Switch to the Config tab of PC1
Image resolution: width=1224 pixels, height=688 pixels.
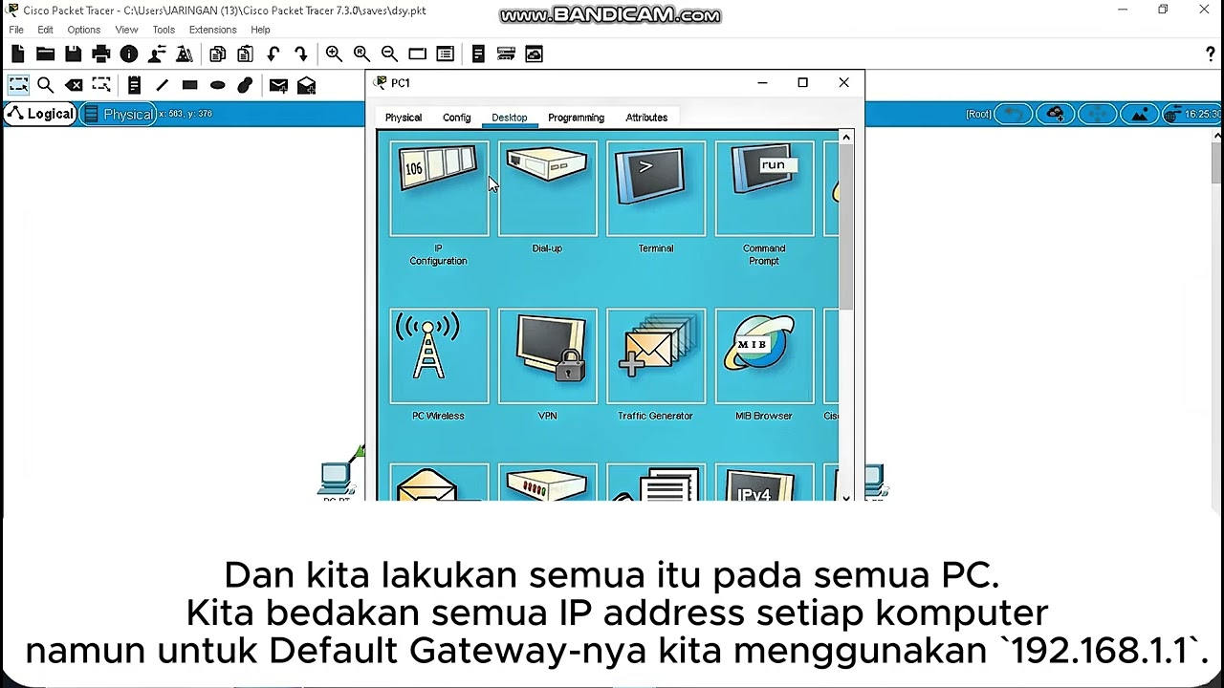tap(457, 118)
